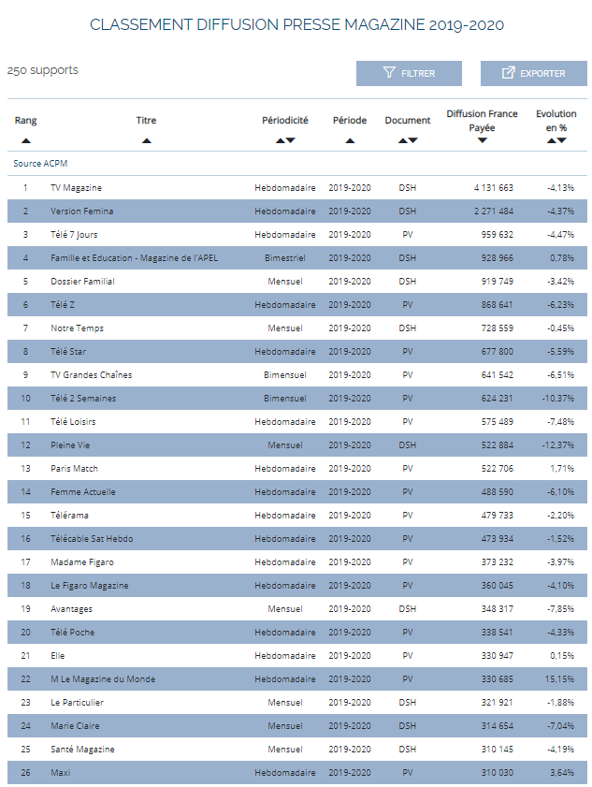Click the Evolution en % header
The width and height of the screenshot is (592, 787).
tap(556, 121)
